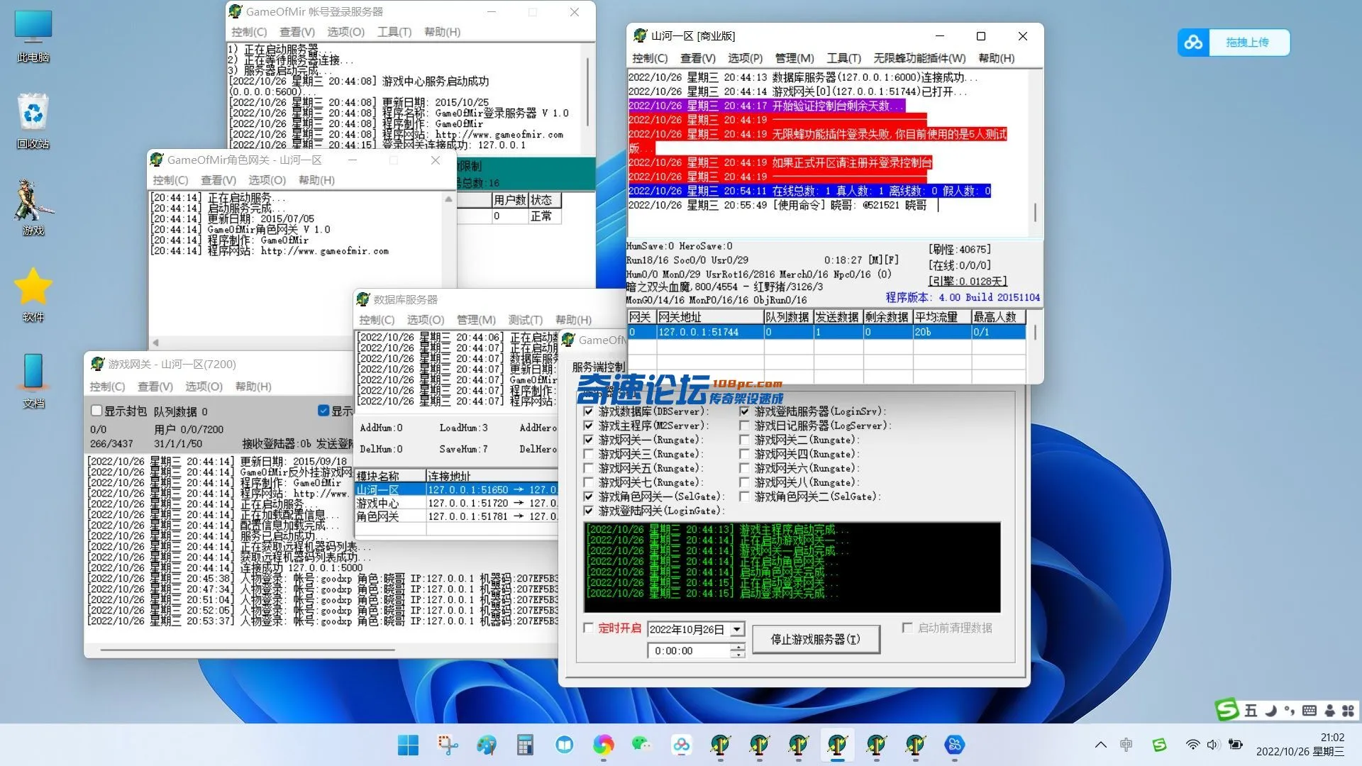
Task: Open Baidu Netdisk taskbar icon
Action: click(x=681, y=745)
